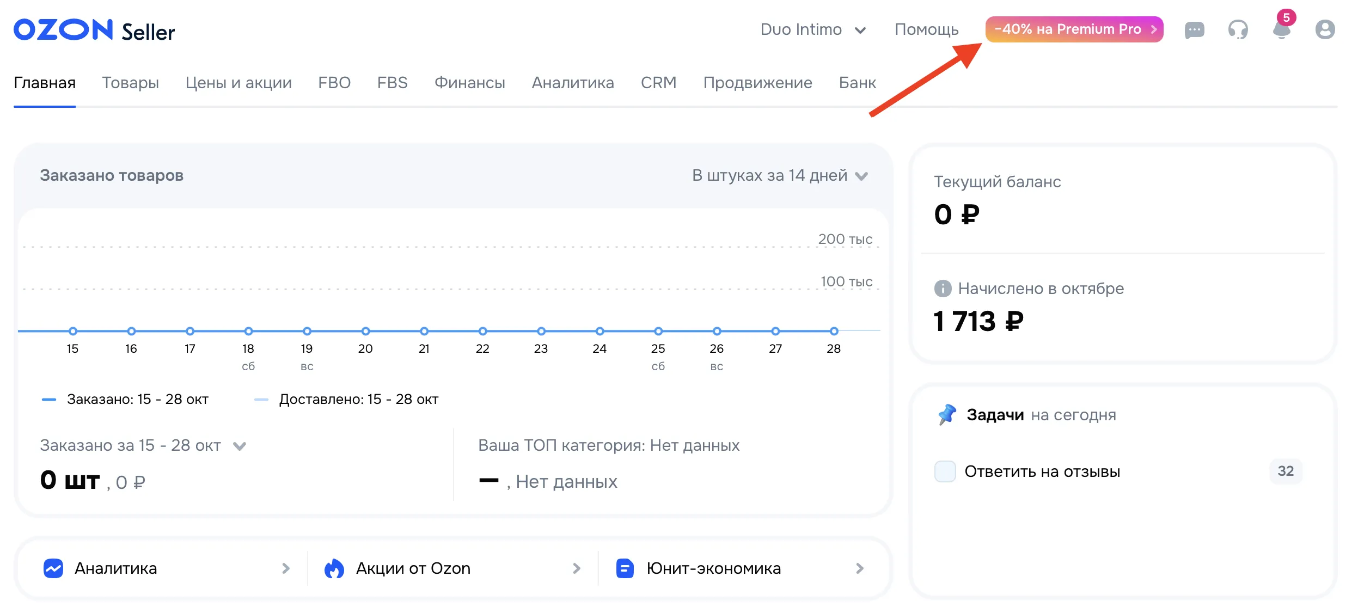
Task: Open the chat messages icon
Action: coord(1194,29)
